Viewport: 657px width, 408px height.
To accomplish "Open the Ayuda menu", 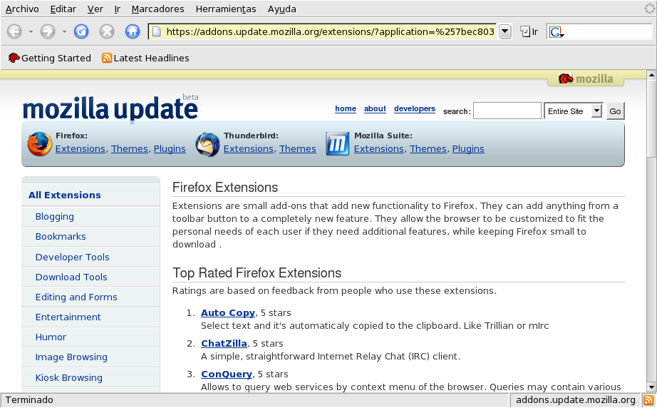I will [x=282, y=9].
